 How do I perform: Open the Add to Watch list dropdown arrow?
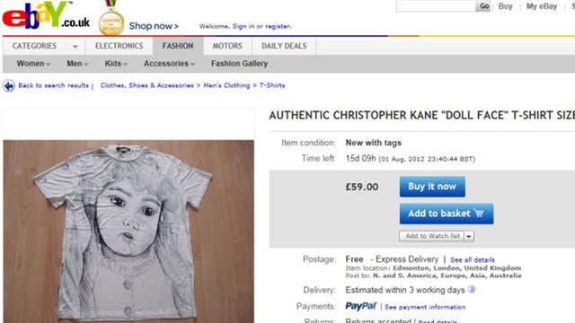pos(469,236)
